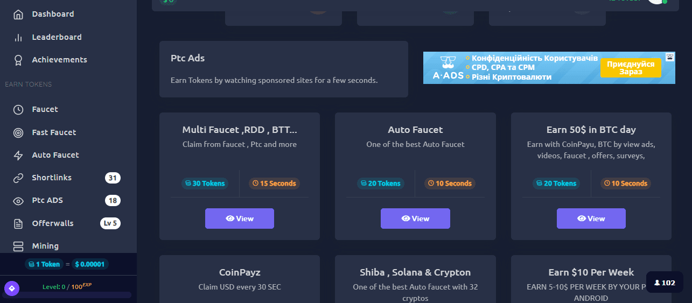692x303 pixels.
Task: Click the Auto Faucet lightning icon
Action: pyautogui.click(x=18, y=156)
